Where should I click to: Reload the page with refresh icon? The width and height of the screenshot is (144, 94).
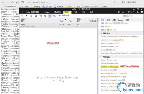[12, 2]
